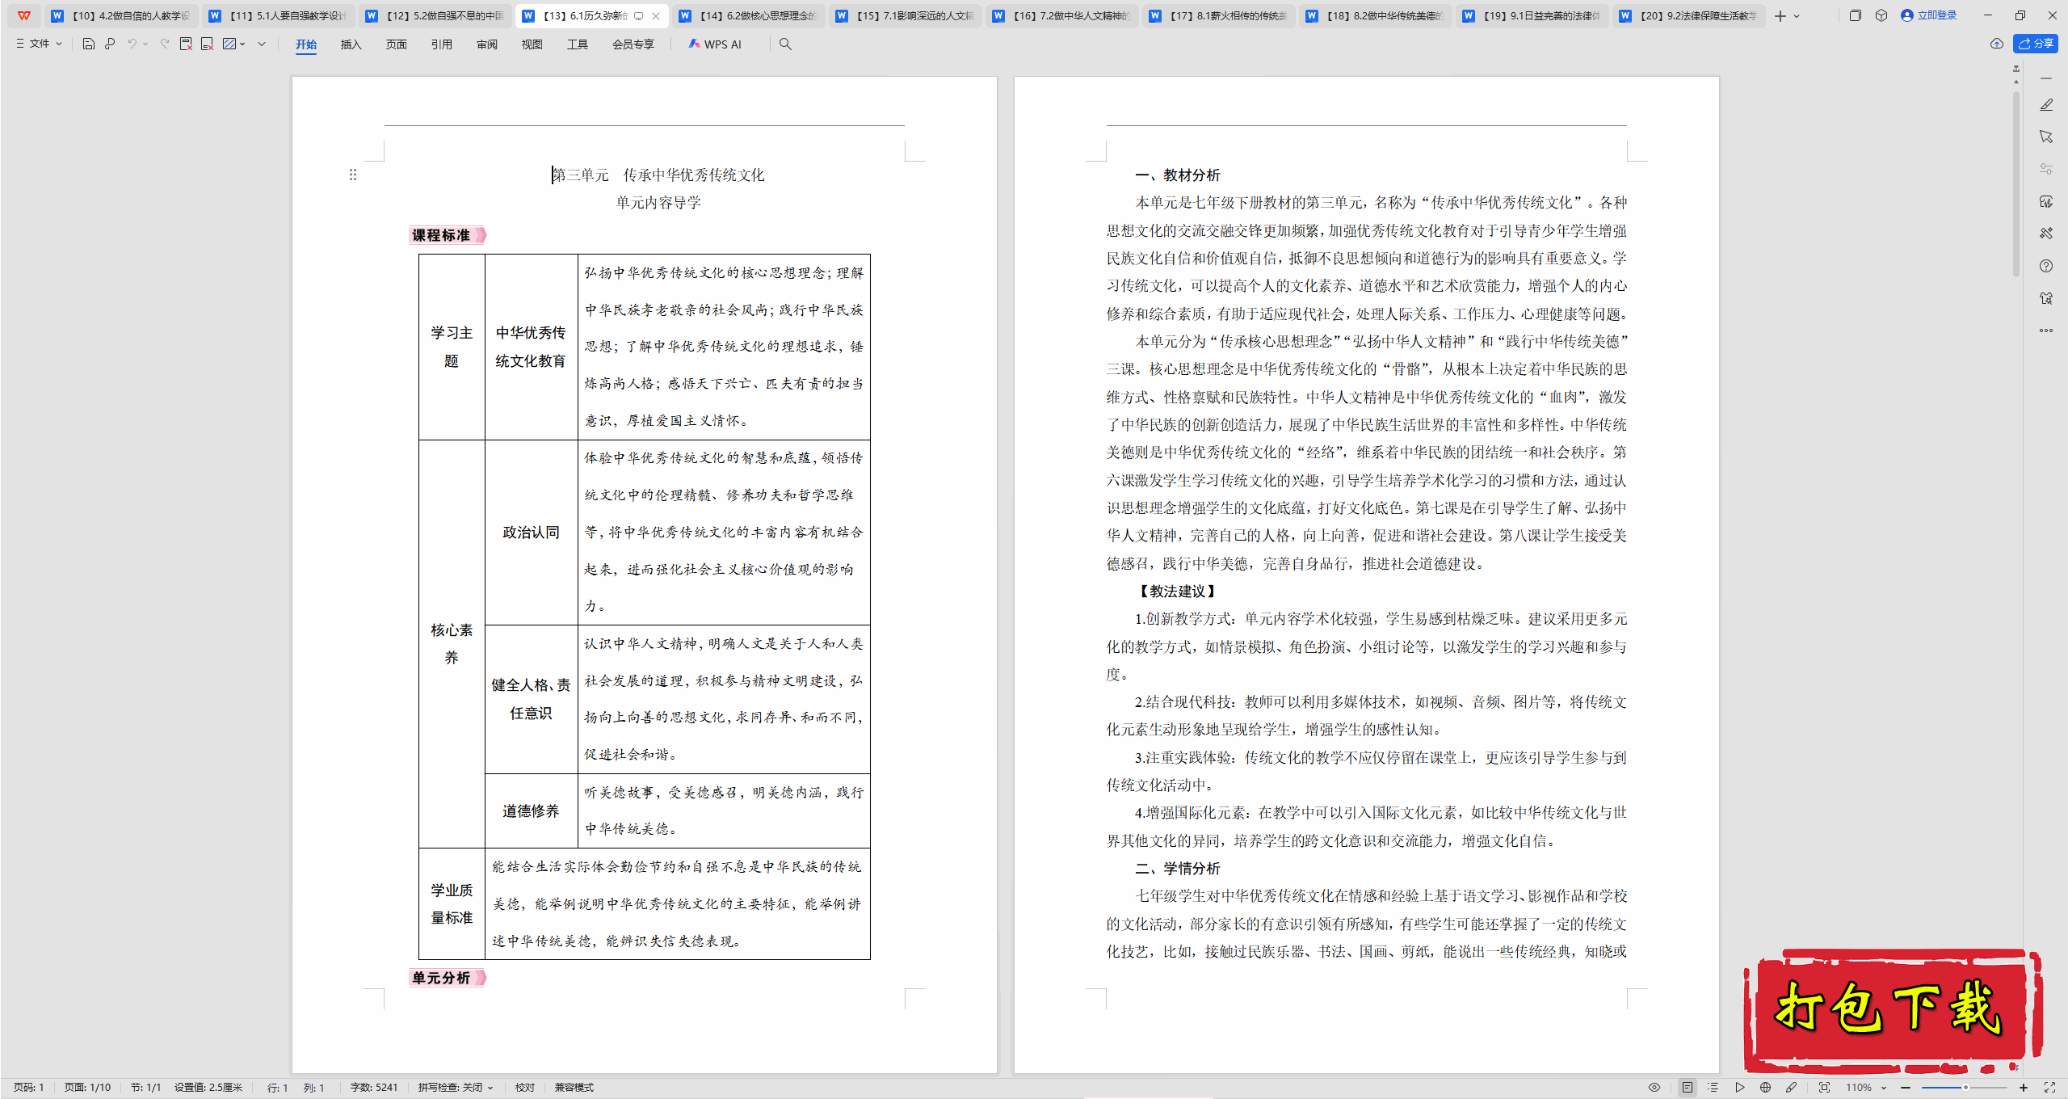Click the vertical scrollbar thumb on the right

[2016, 183]
